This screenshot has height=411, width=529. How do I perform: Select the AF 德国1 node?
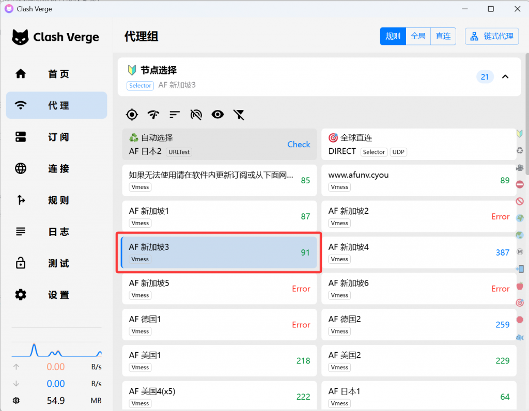pos(219,325)
